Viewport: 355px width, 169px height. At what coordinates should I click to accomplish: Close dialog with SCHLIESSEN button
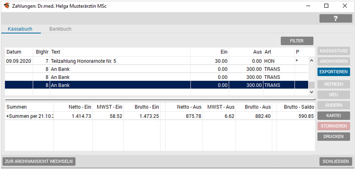tap(336, 162)
